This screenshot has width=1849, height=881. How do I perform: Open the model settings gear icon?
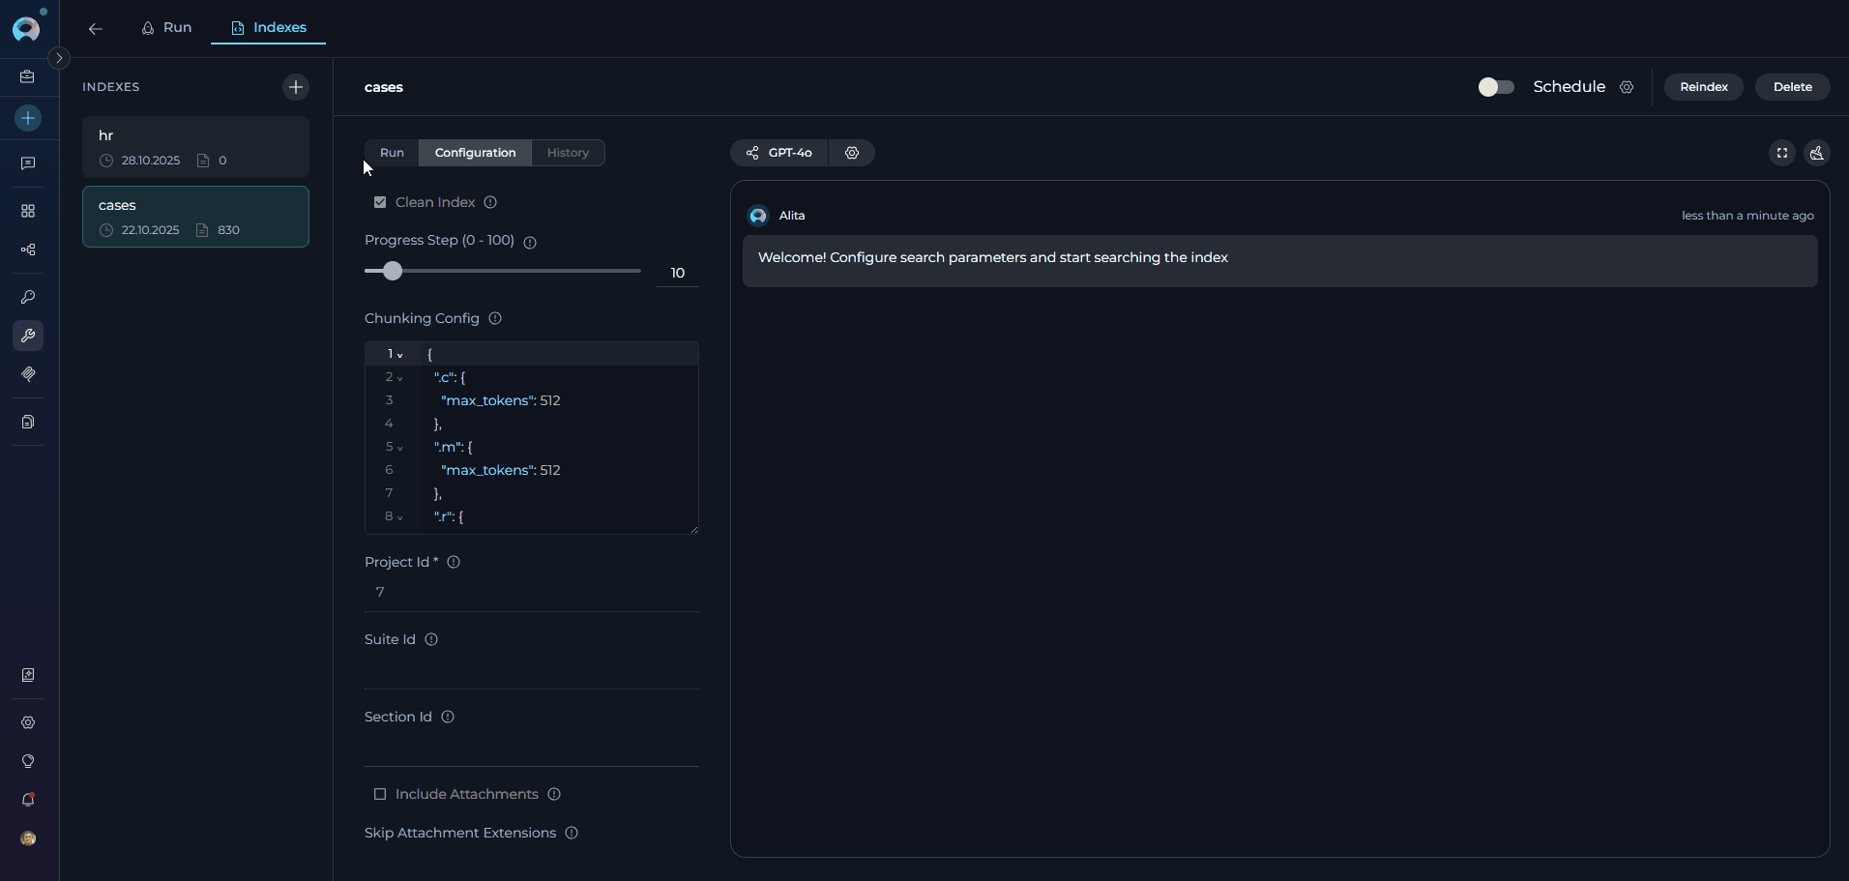[x=852, y=153]
